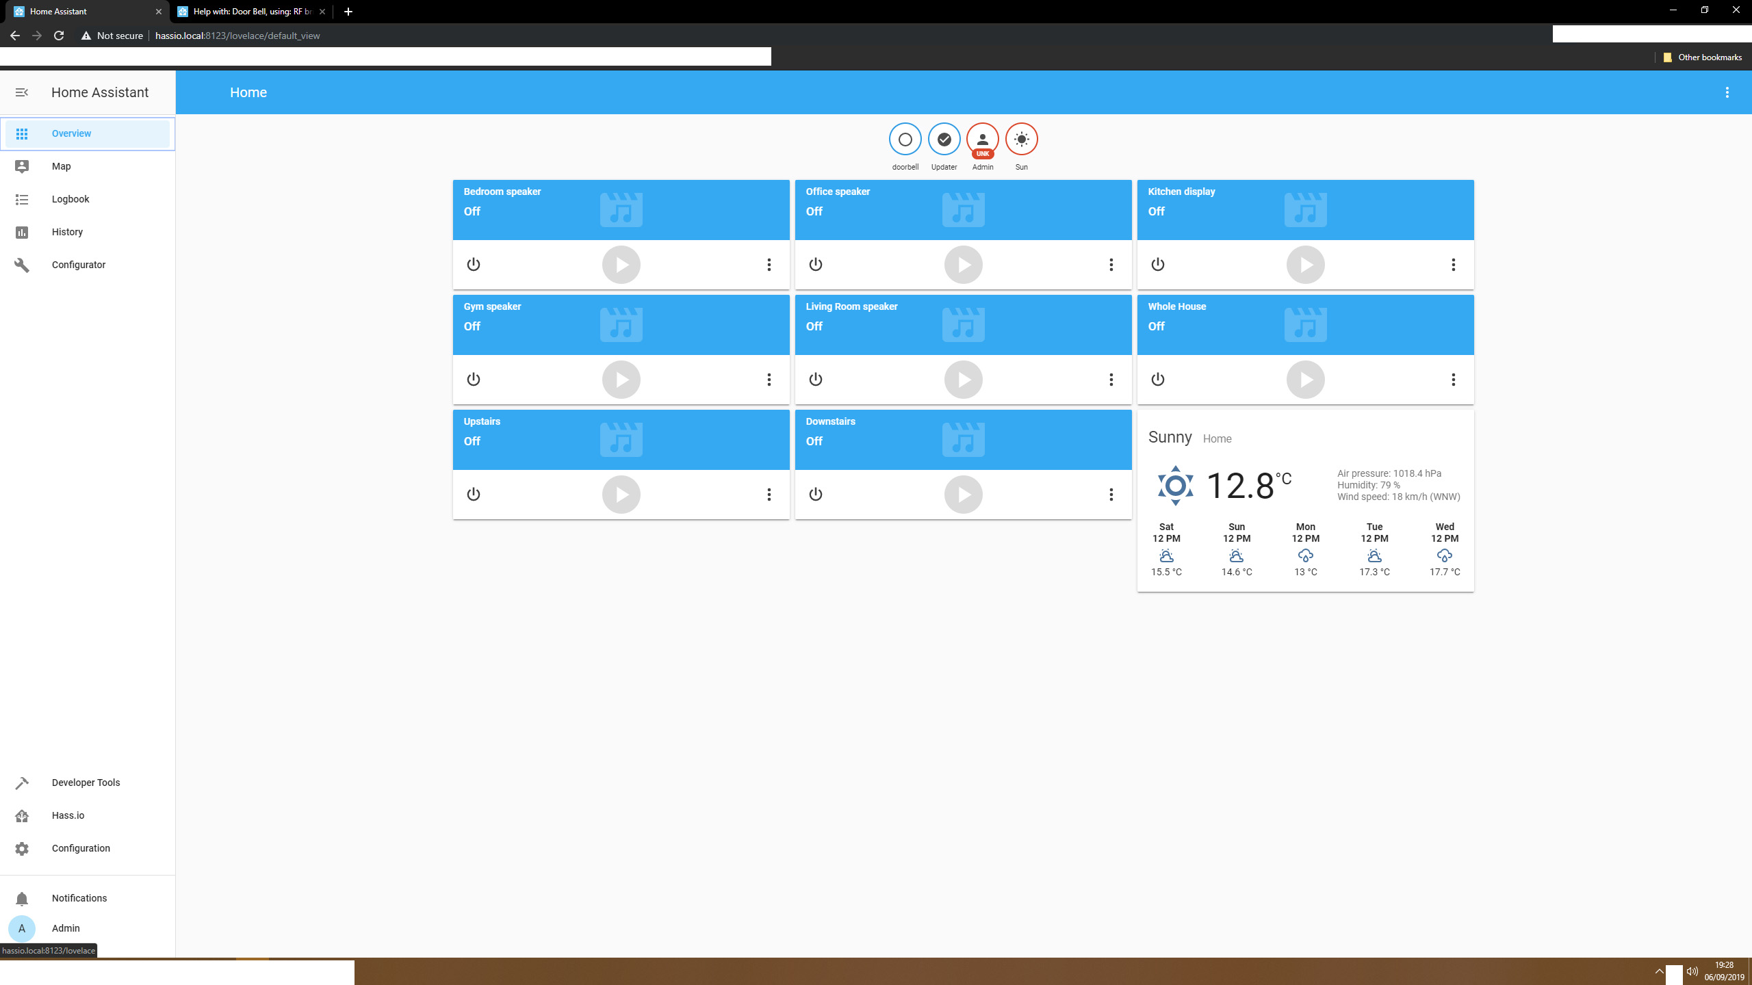Toggle power on Bedroom speaker
This screenshot has width=1752, height=985.
pyautogui.click(x=473, y=265)
